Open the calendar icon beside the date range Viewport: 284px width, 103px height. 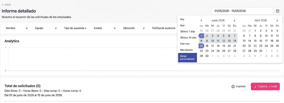(277, 11)
